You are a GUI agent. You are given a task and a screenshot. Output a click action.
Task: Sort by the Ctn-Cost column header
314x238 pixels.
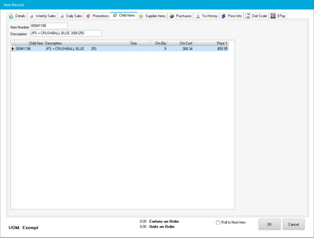pyautogui.click(x=180, y=43)
